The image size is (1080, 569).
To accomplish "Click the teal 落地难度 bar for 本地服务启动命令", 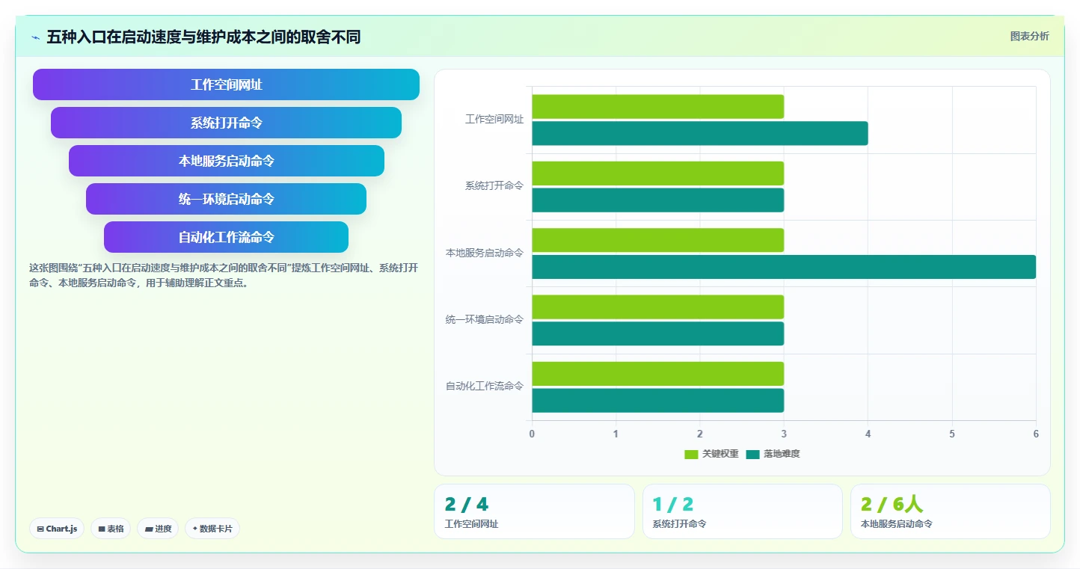I will tap(784, 267).
